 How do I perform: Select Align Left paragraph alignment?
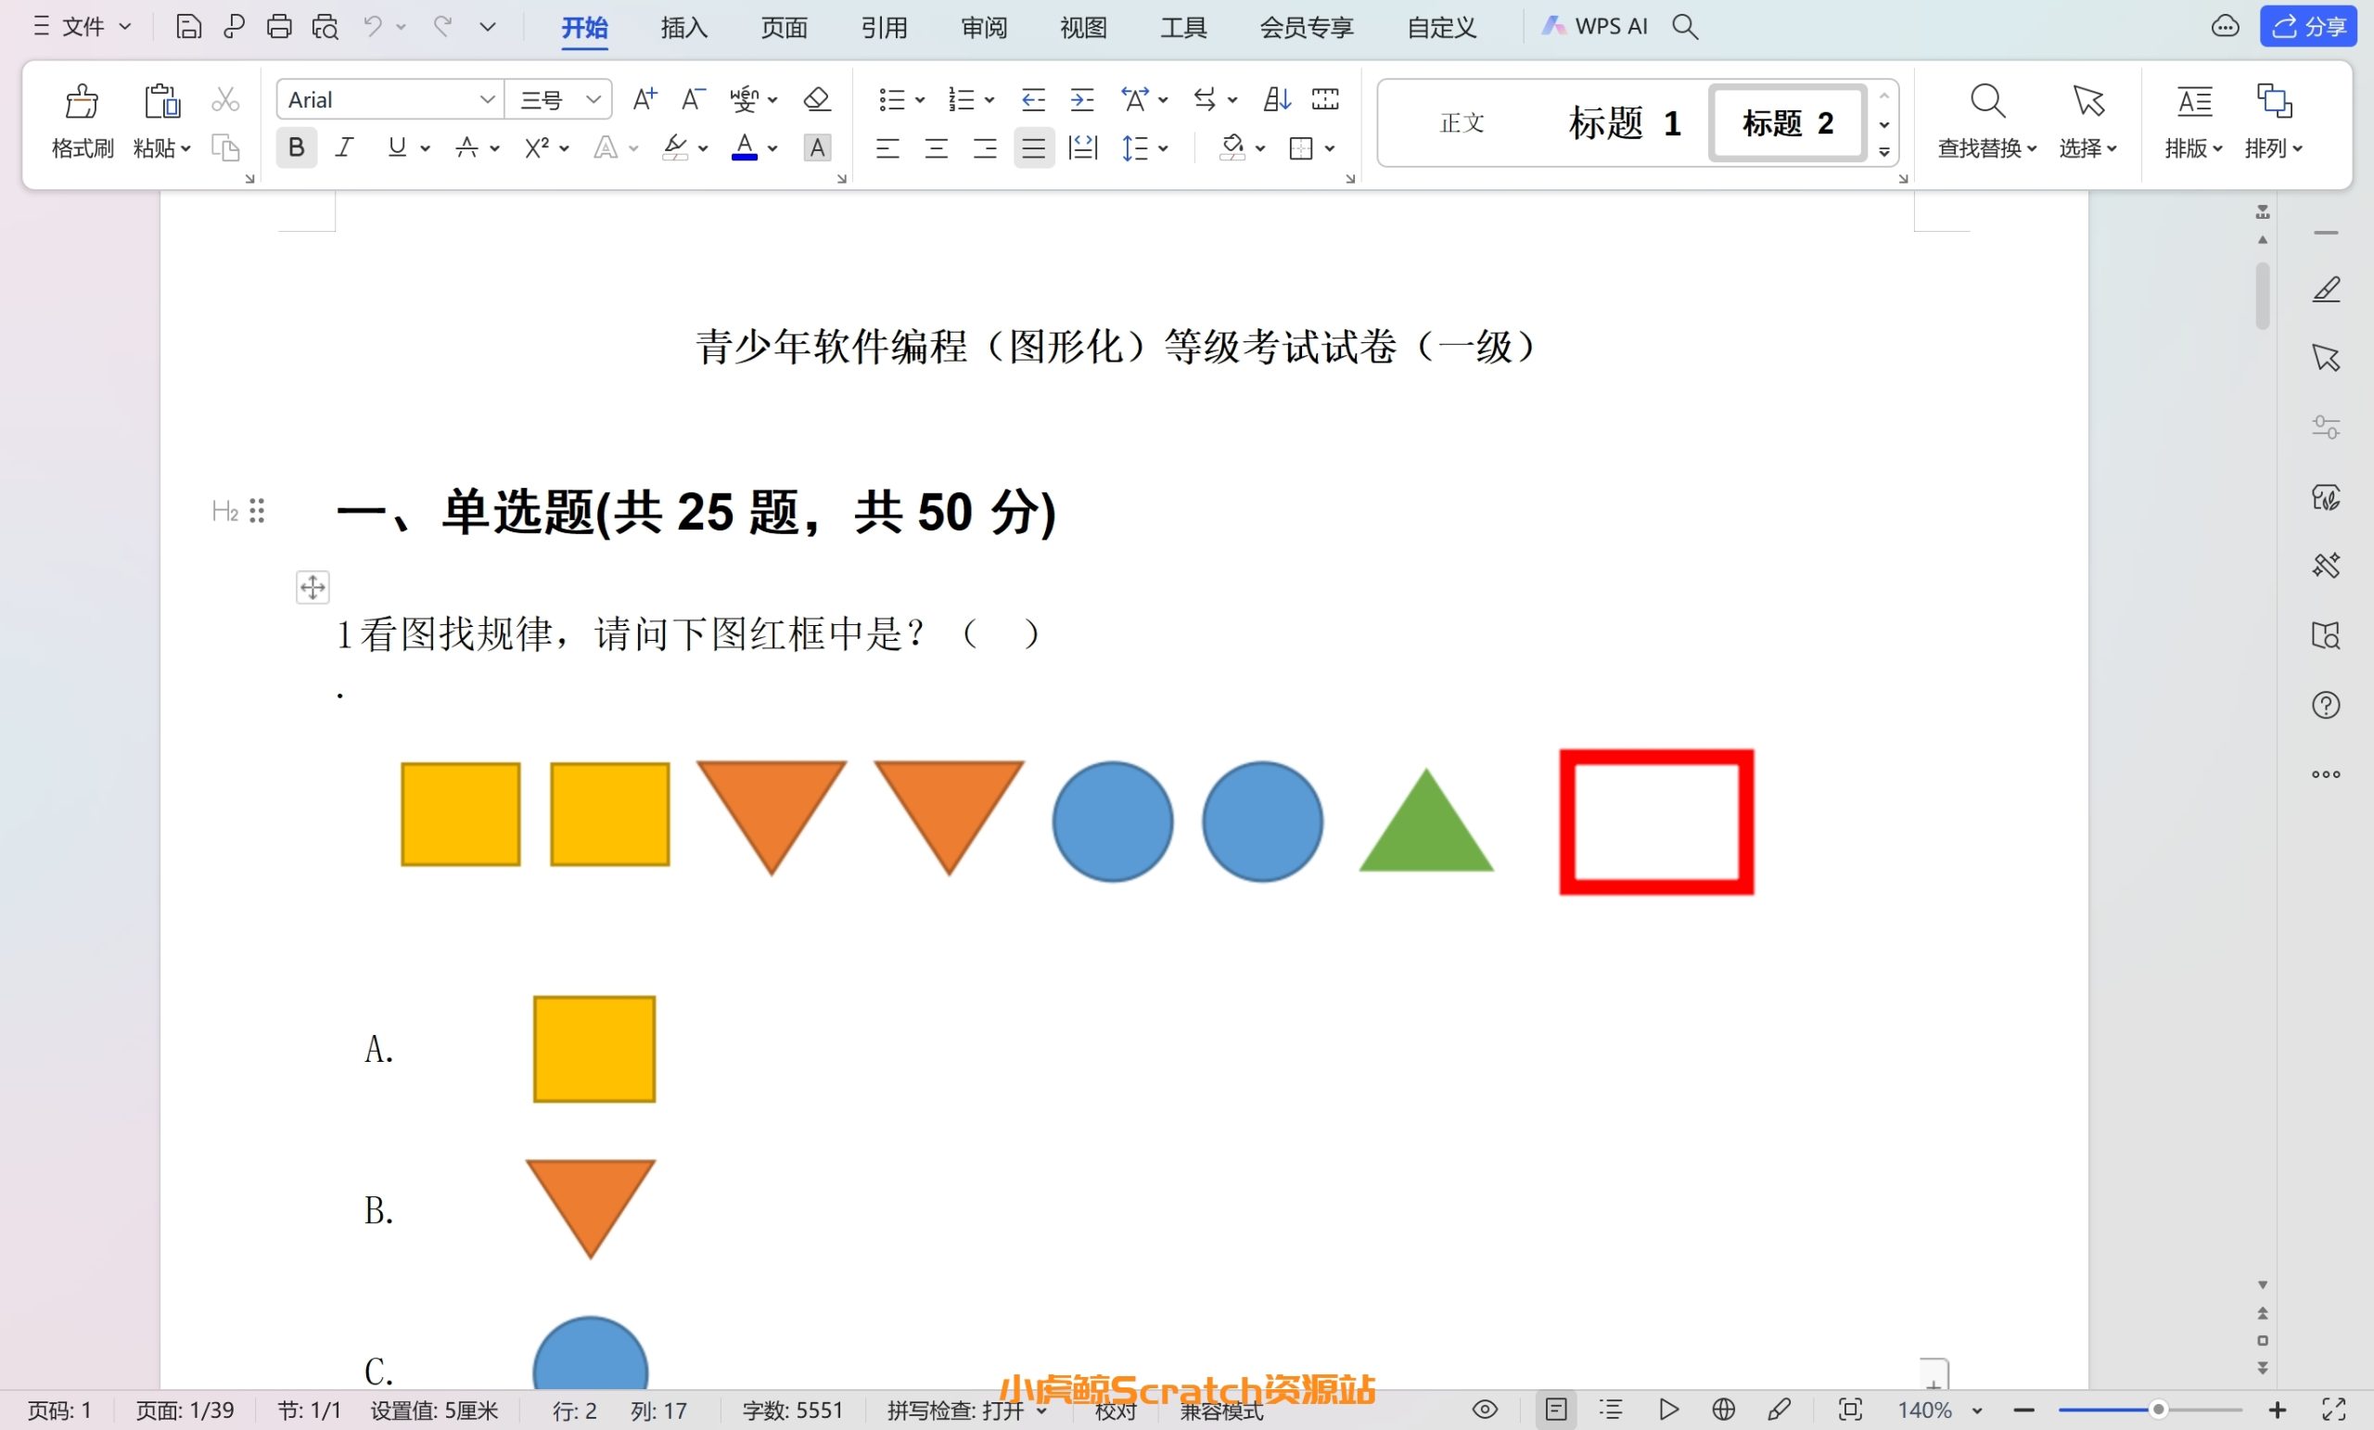click(887, 147)
